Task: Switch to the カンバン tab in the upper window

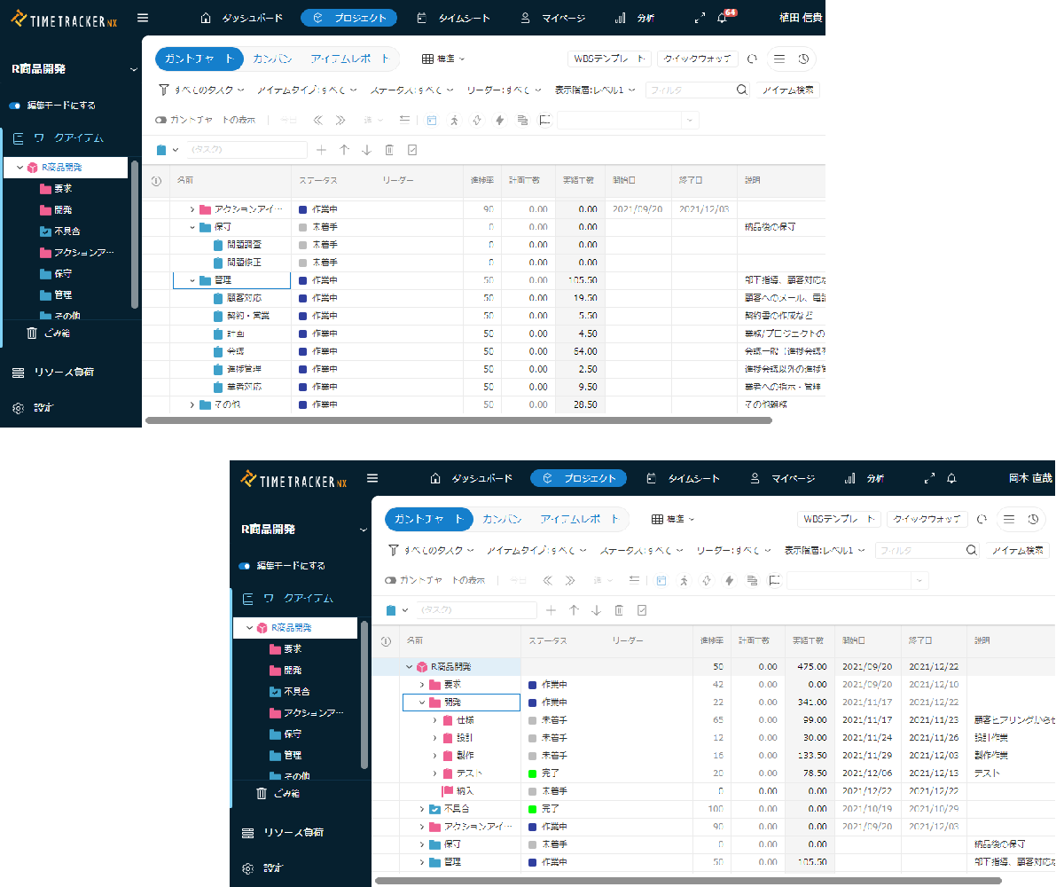Action: (x=274, y=59)
